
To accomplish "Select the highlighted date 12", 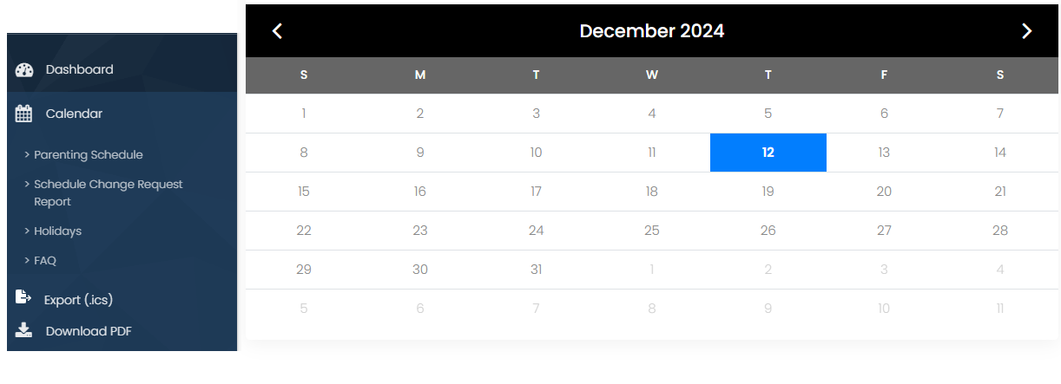I will coord(768,153).
